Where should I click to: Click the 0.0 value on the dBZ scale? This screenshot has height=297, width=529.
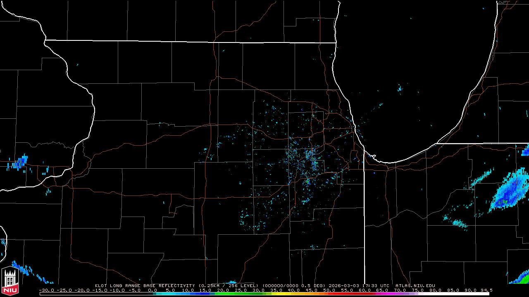click(x=152, y=290)
